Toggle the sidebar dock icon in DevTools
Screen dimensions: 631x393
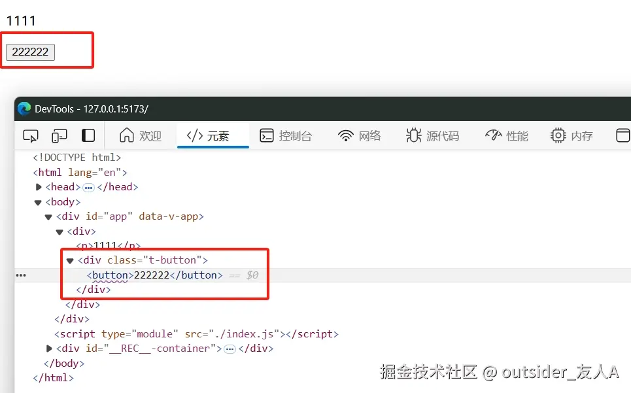pos(88,135)
